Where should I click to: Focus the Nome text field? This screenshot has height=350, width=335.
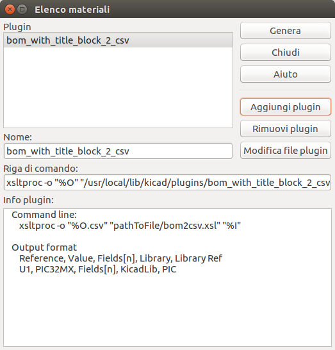[118, 151]
